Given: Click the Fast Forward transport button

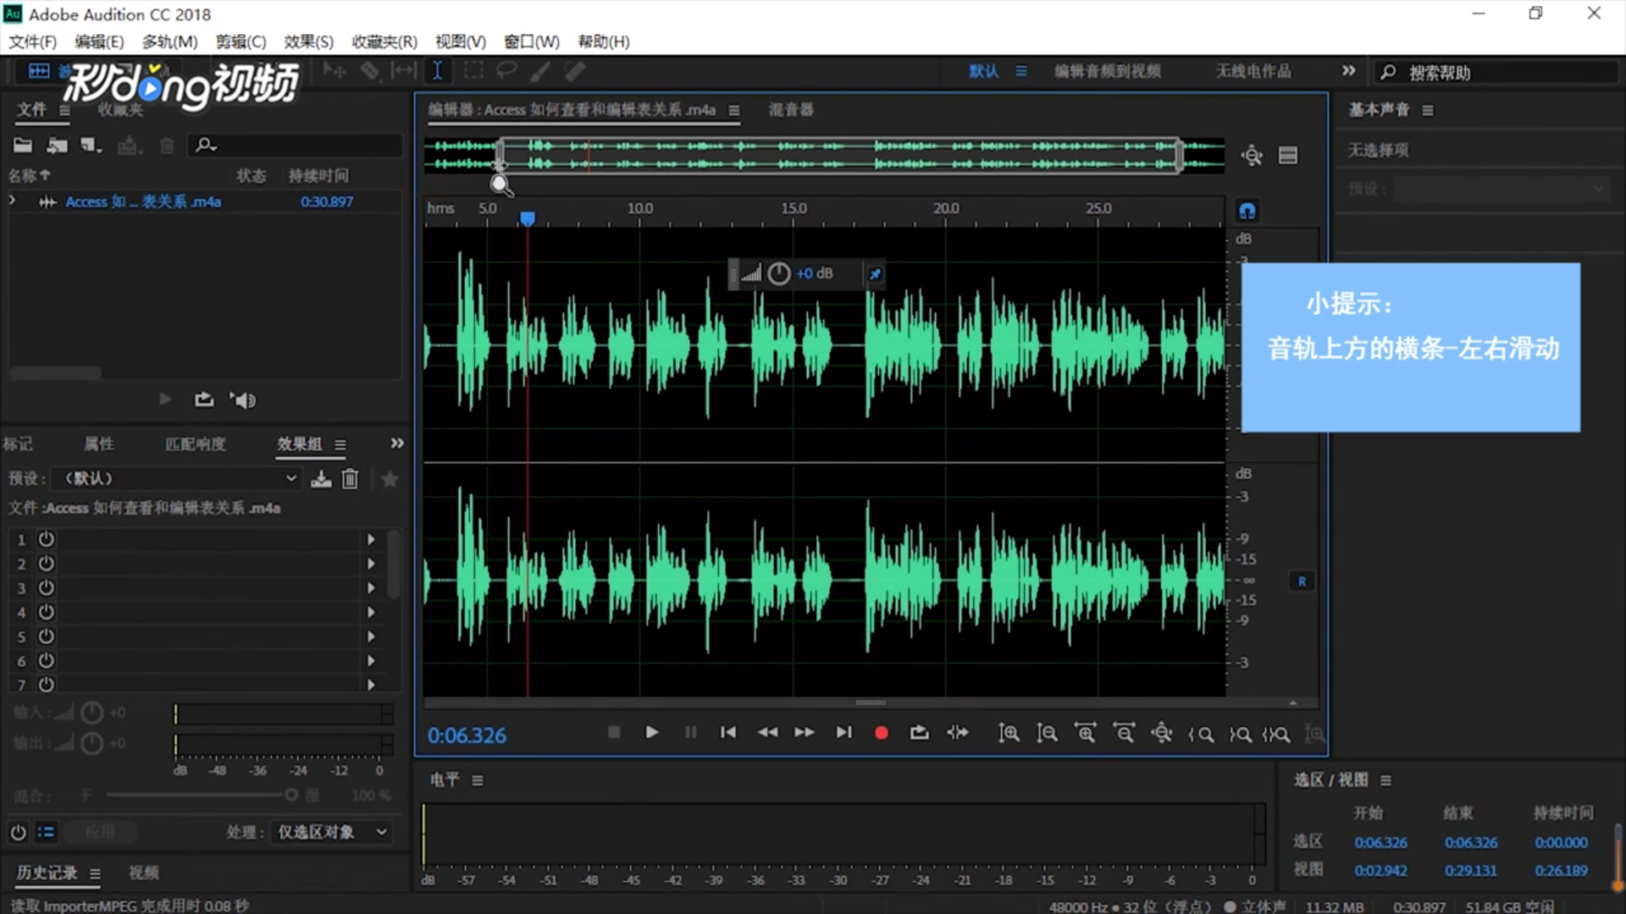Looking at the screenshot, I should tap(805, 733).
